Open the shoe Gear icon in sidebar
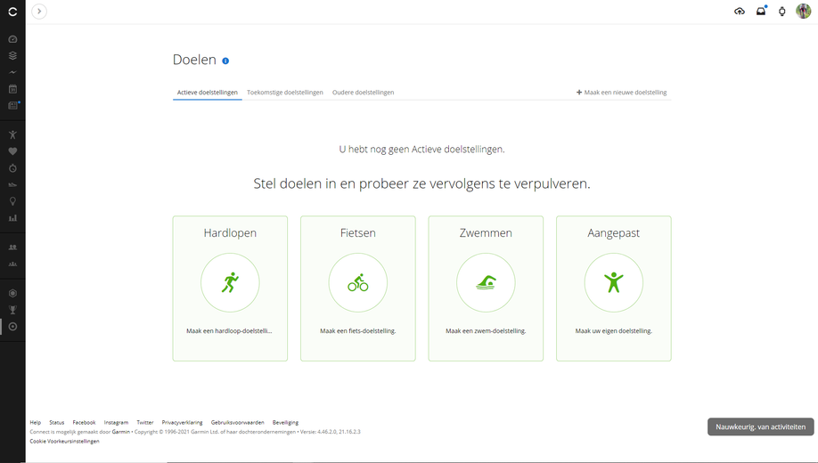Screen dimensions: 818x463 (12, 184)
